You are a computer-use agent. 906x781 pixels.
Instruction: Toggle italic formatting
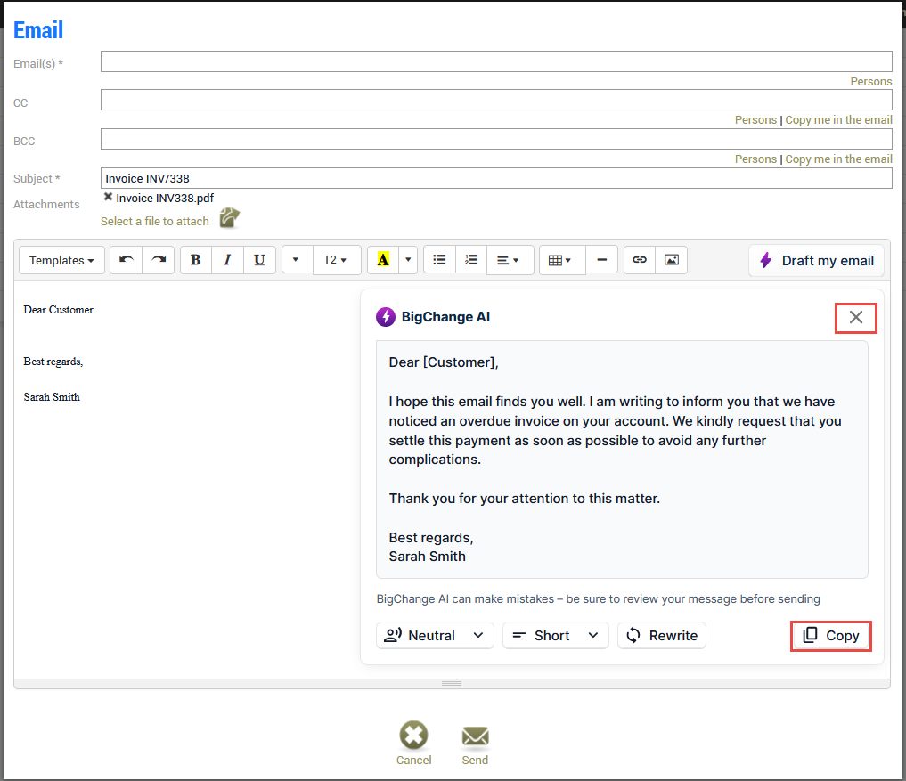(228, 260)
